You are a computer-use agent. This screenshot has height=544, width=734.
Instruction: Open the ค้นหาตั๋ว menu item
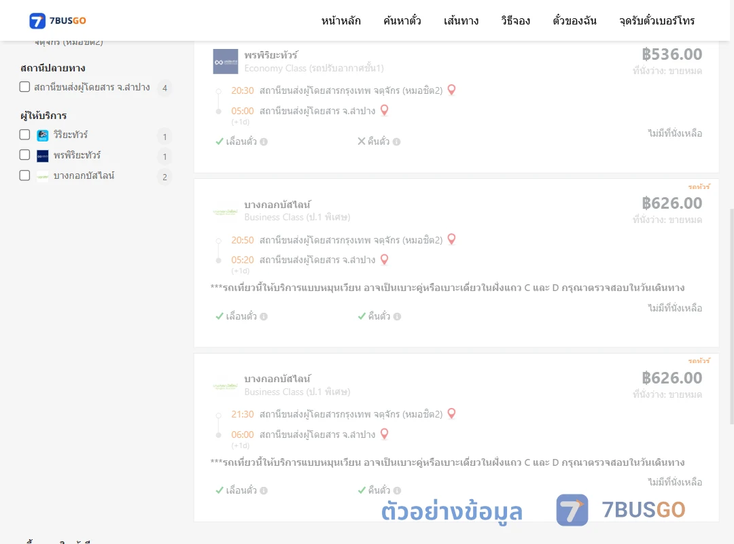pyautogui.click(x=402, y=20)
